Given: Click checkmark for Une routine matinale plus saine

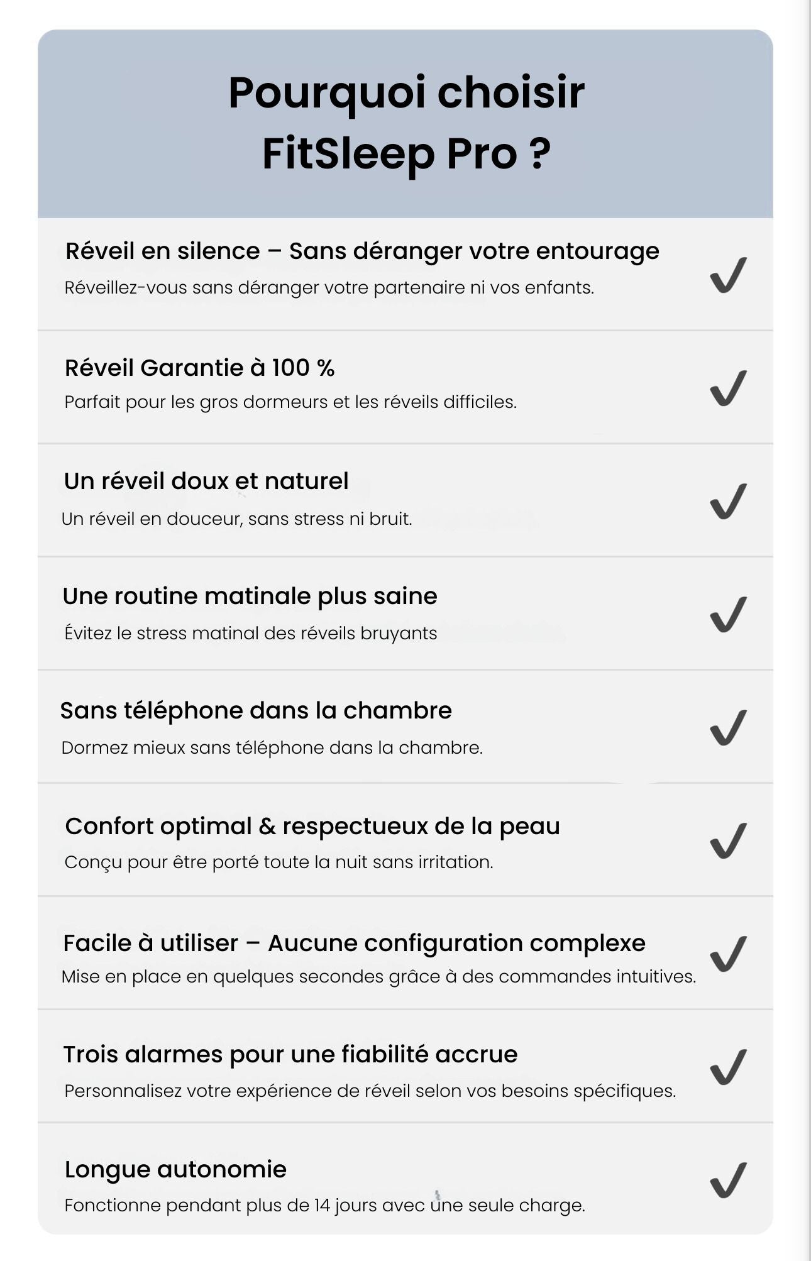Looking at the screenshot, I should tap(729, 614).
